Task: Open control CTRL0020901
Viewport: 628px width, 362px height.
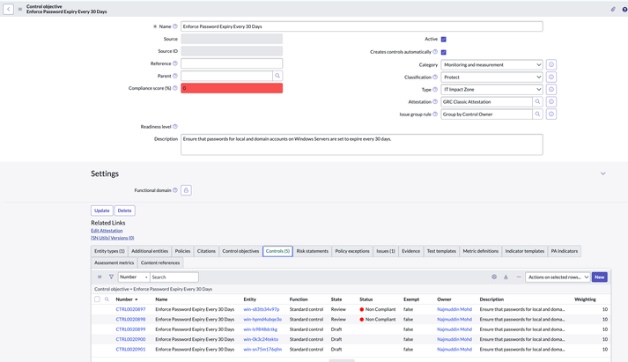Action: [x=130, y=349]
